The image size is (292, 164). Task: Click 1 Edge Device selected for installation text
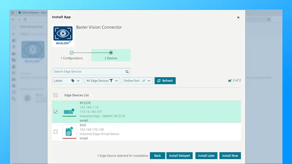[123, 156]
